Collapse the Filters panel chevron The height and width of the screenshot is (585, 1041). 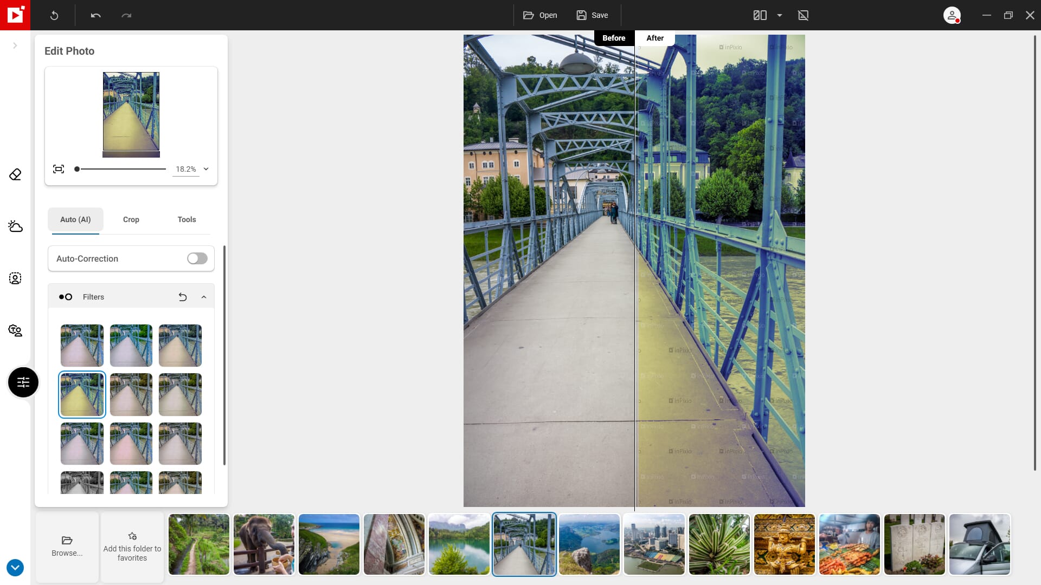click(203, 296)
